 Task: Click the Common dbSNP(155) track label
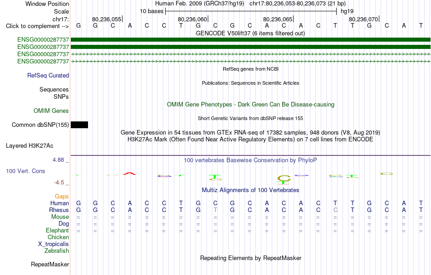(x=40, y=125)
